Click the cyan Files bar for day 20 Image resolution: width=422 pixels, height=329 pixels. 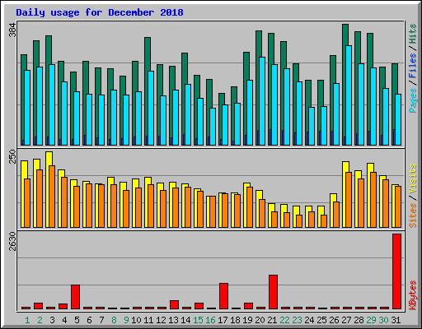(262, 101)
